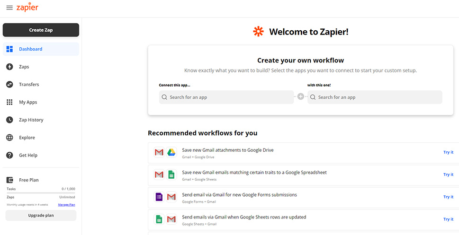Click the 'Monthly usage resets in 4 weeks' text
Viewport: 459px width, 235px height.
[x=27, y=205]
